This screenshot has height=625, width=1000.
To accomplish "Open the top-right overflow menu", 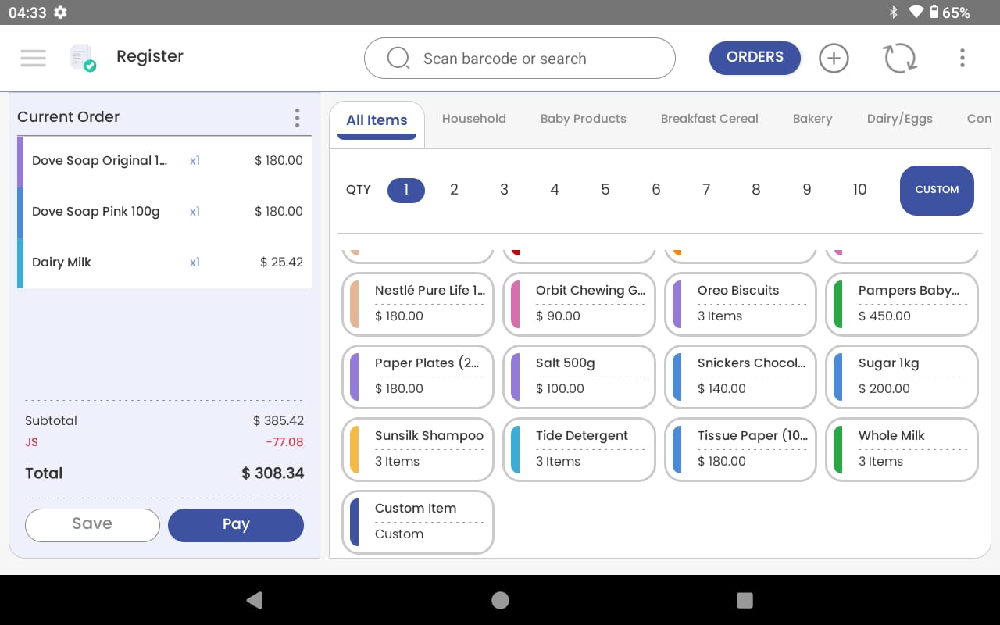I will pyautogui.click(x=962, y=58).
